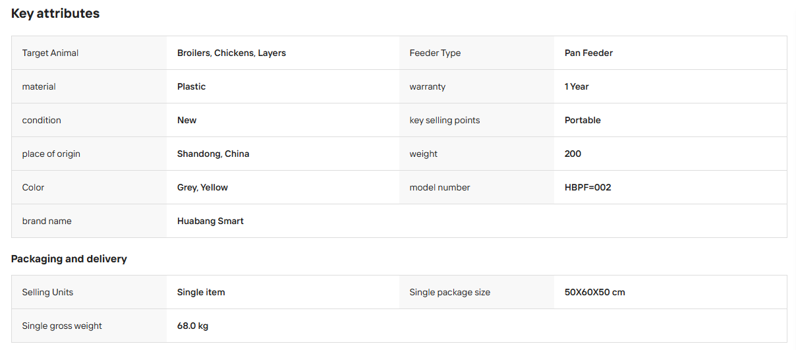Screen dimensions: 796x350
Task: Click the 'Selling Units' label
Action: pos(47,292)
